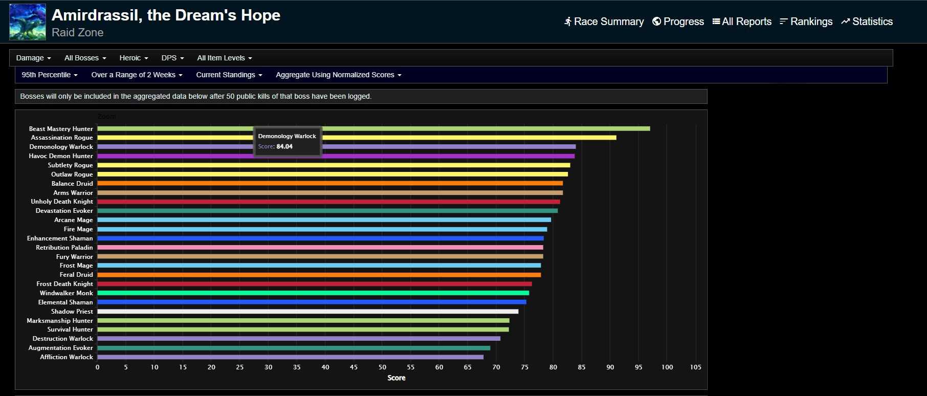Click the Beast Mastery Hunter label

tap(61, 129)
